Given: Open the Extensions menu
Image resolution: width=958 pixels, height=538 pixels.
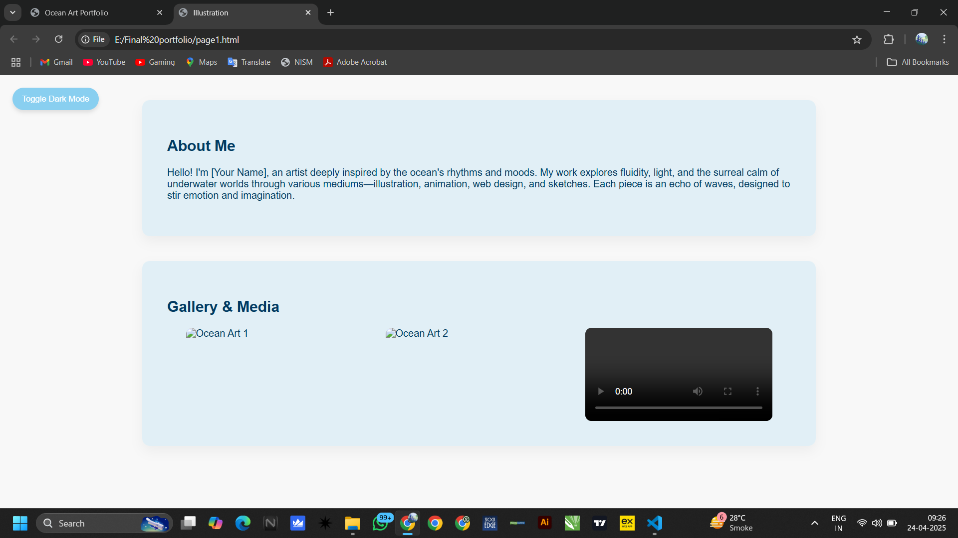Looking at the screenshot, I should (889, 39).
